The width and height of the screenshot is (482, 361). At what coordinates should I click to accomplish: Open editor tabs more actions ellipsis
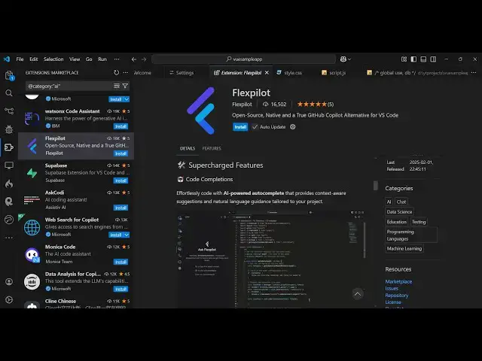point(474,73)
